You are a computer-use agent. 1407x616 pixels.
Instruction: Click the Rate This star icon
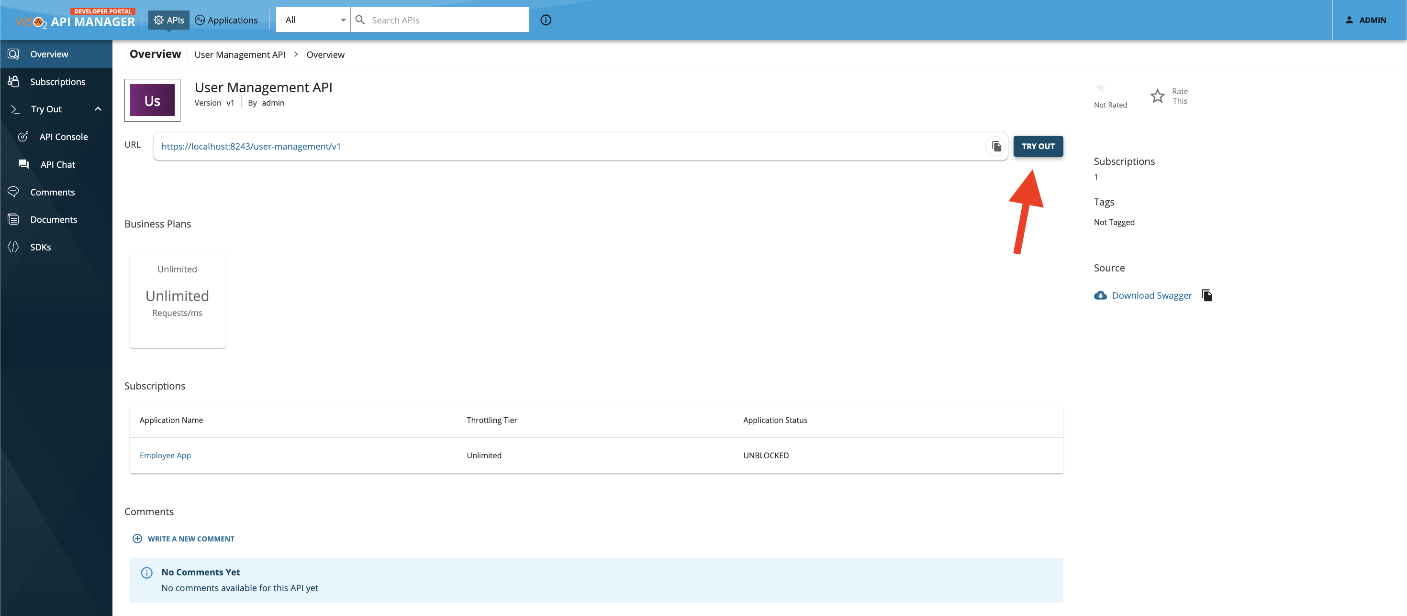click(1157, 96)
